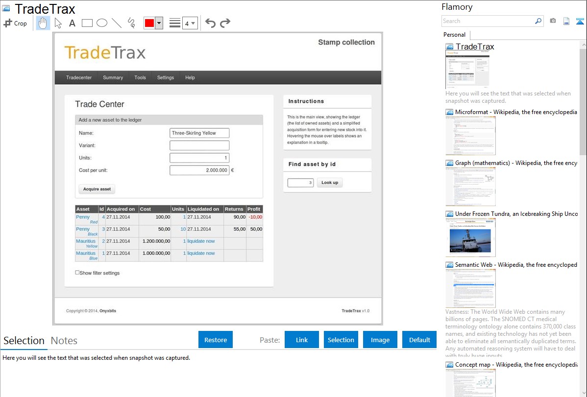Activate the hand pan tool
Viewport: 587px width, 397px height.
[x=43, y=23]
